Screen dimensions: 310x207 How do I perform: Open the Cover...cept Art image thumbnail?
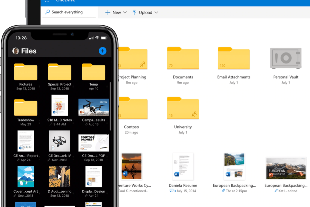(x=26, y=177)
